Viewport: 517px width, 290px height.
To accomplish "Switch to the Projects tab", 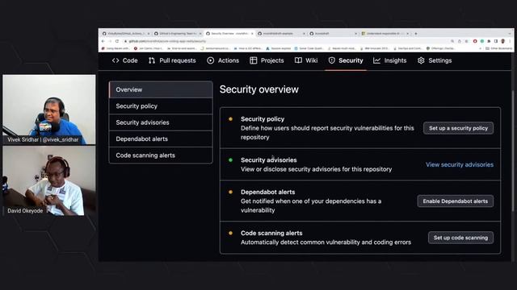I will (x=267, y=60).
